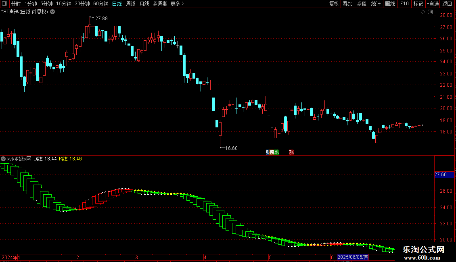Select the 60分钟 period

pos(101,4)
